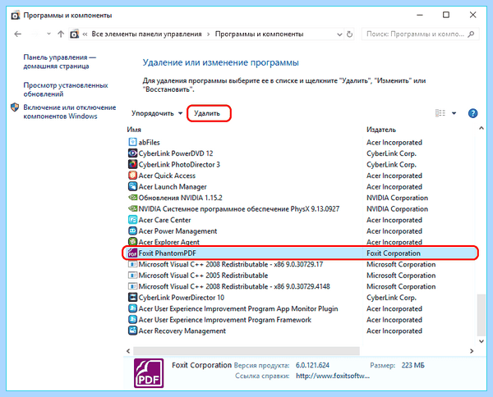Sort by the Имя column header
The height and width of the screenshot is (397, 493).
click(134, 130)
